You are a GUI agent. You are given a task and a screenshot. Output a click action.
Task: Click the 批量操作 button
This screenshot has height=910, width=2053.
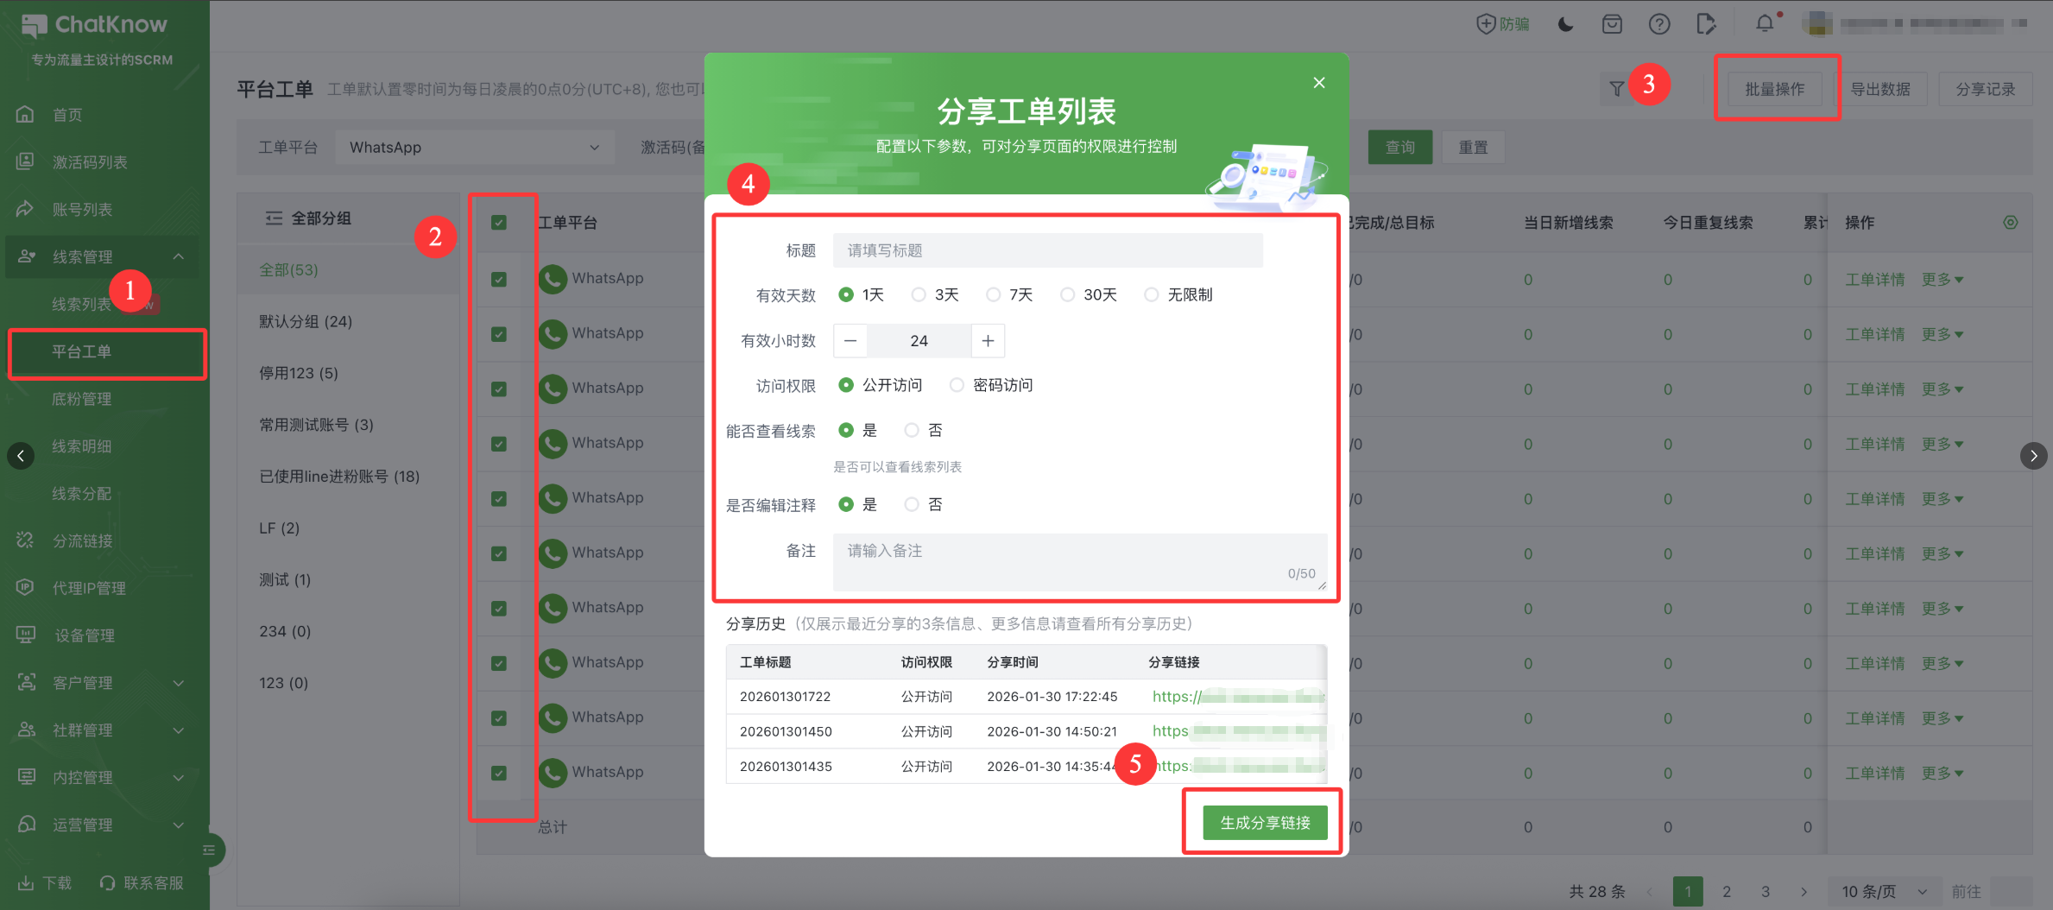click(x=1774, y=89)
